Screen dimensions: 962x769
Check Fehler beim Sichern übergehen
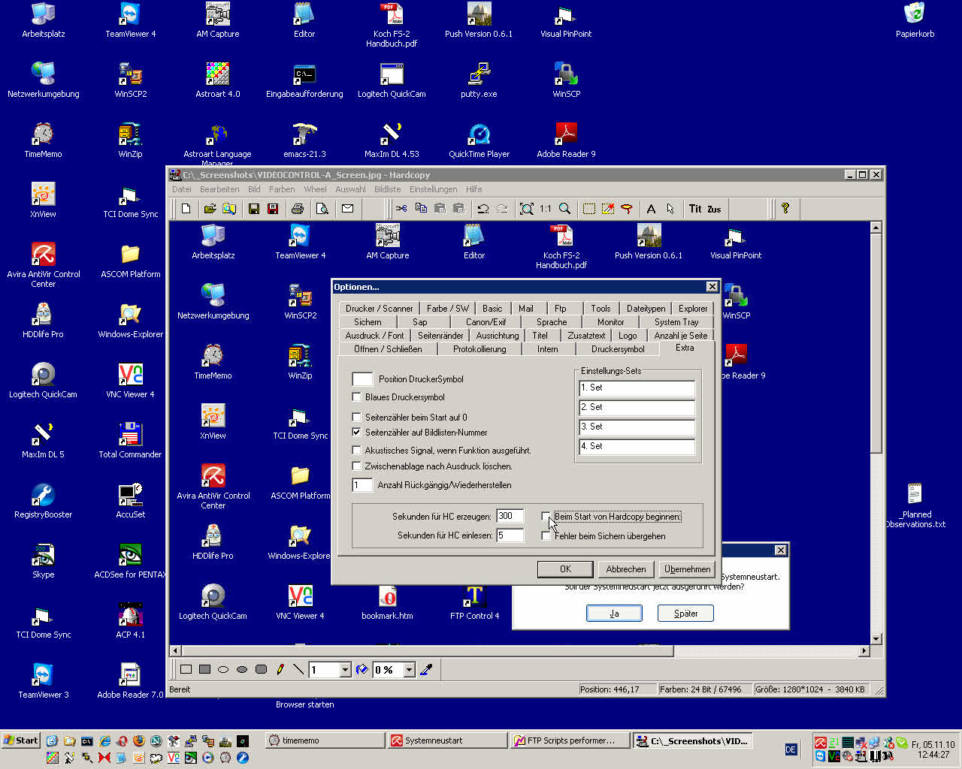[x=546, y=535]
